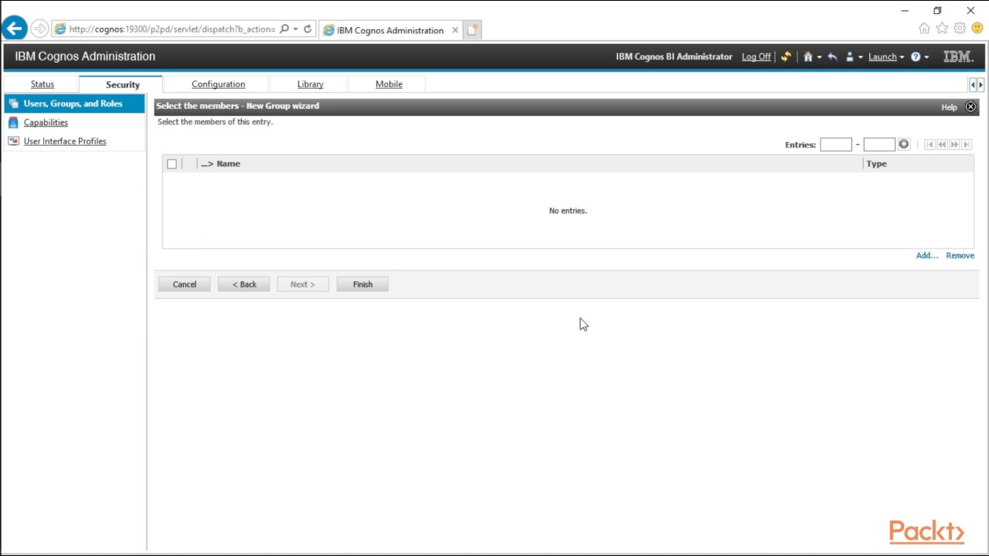Screen dimensions: 989x556
Task: Click the Log Off link
Action: tap(756, 56)
